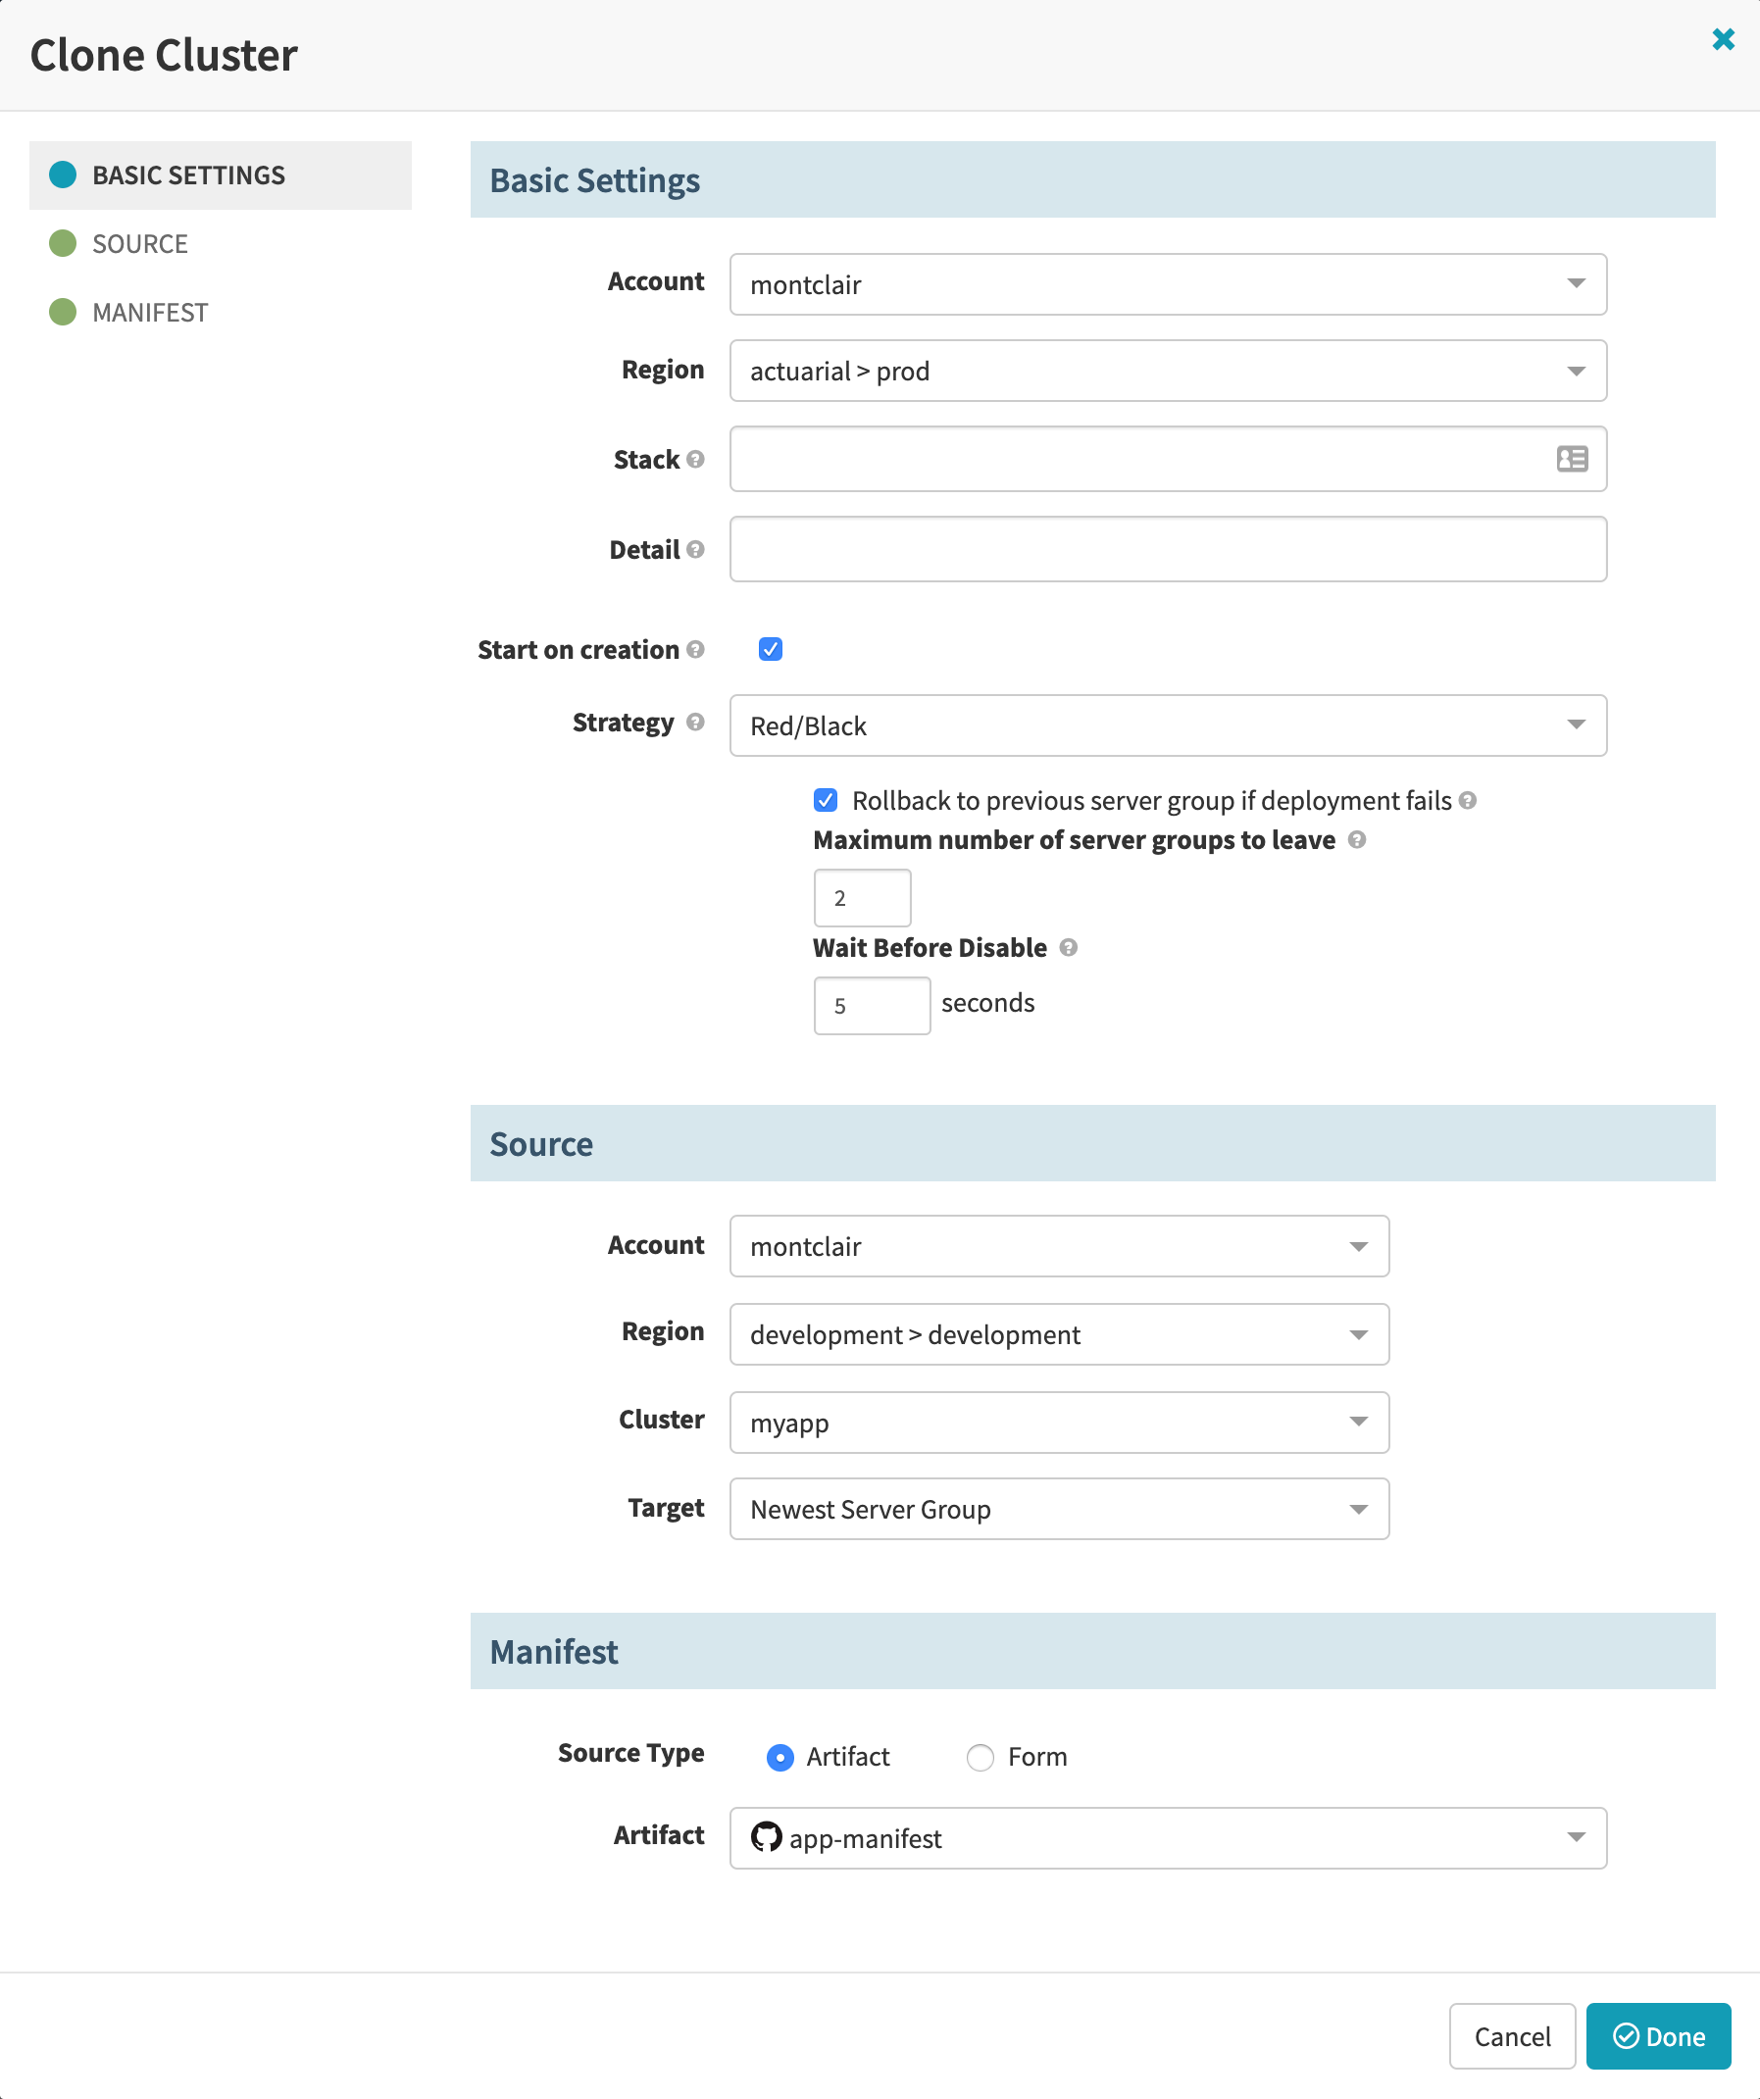Screen dimensions: 1760x2099
Task: Select the Form source type radio
Action: click(981, 1757)
